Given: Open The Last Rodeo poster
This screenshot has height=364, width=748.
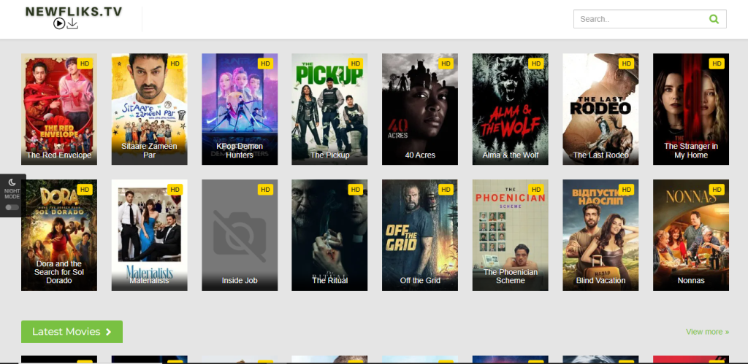Looking at the screenshot, I should pyautogui.click(x=600, y=109).
